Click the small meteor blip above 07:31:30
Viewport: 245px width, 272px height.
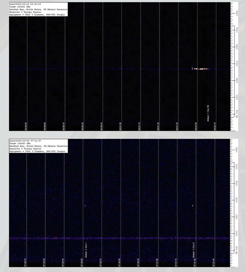193,206
